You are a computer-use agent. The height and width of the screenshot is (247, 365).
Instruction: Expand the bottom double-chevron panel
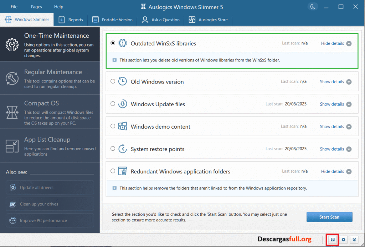click(x=354, y=240)
